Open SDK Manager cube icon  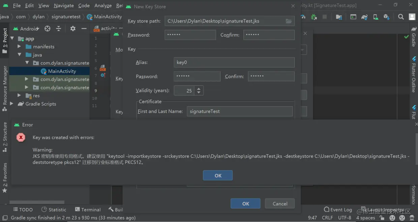click(x=387, y=17)
